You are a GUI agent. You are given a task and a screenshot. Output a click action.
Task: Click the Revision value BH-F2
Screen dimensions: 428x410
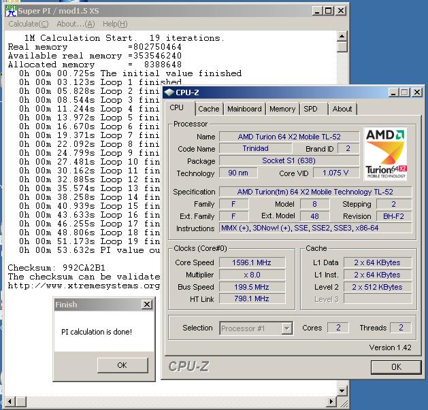394,216
